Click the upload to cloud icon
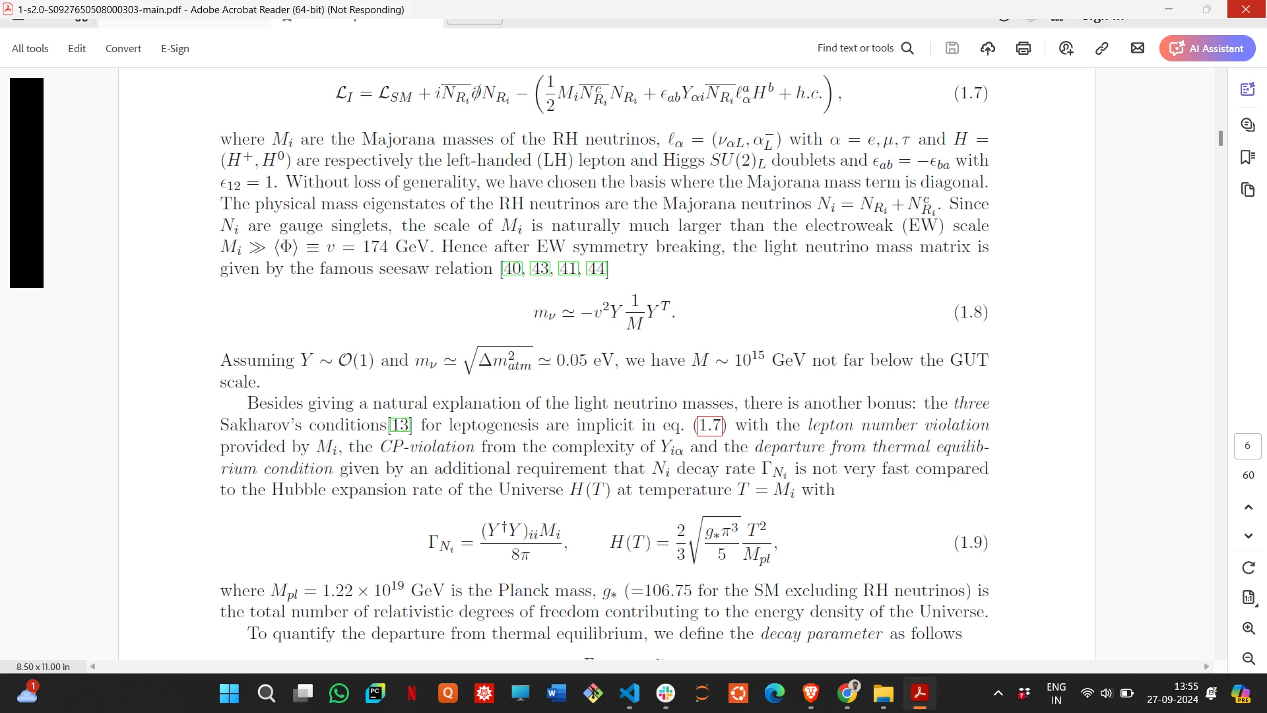 [x=987, y=48]
